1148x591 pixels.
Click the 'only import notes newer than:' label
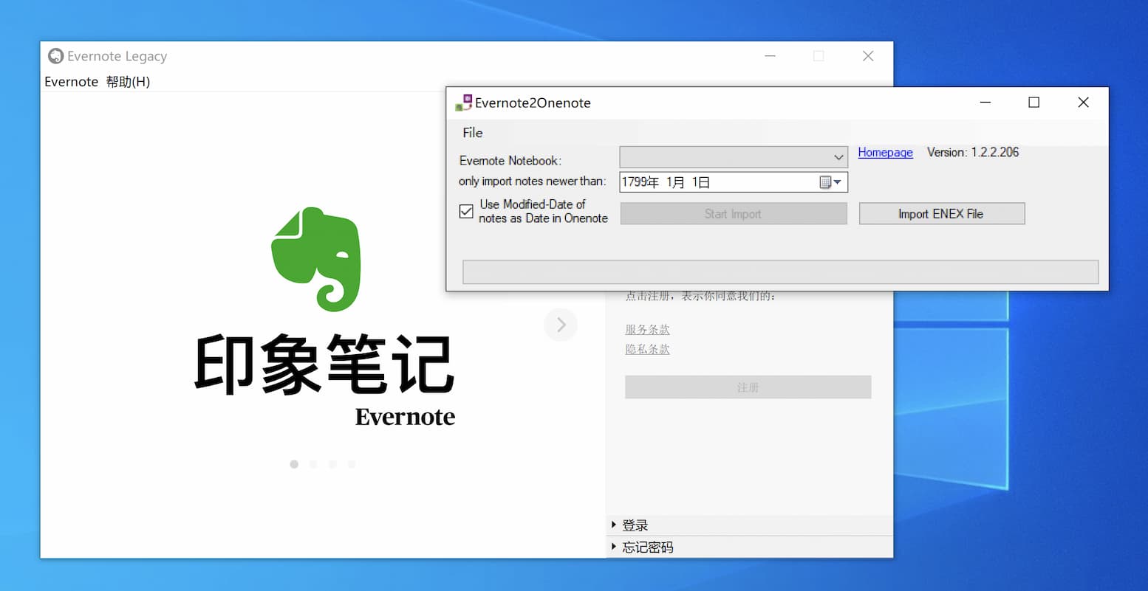(x=532, y=182)
